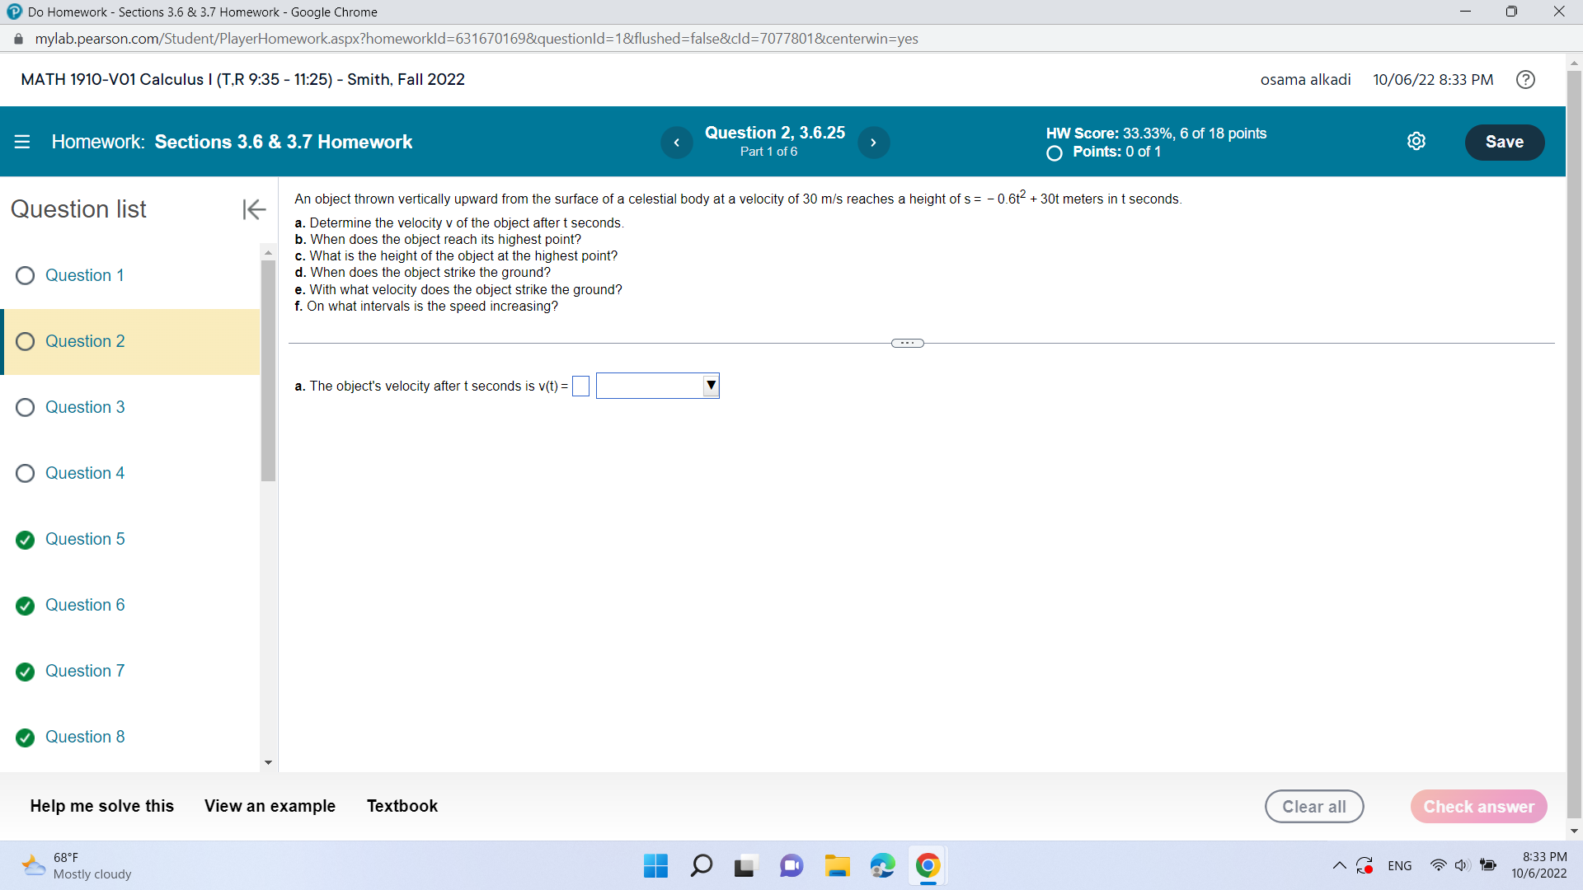
Task: Expand the question content divider ellipsis
Action: coord(907,343)
